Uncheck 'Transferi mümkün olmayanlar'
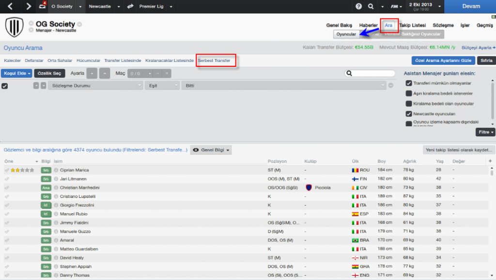The height and width of the screenshot is (280, 496). click(408, 83)
